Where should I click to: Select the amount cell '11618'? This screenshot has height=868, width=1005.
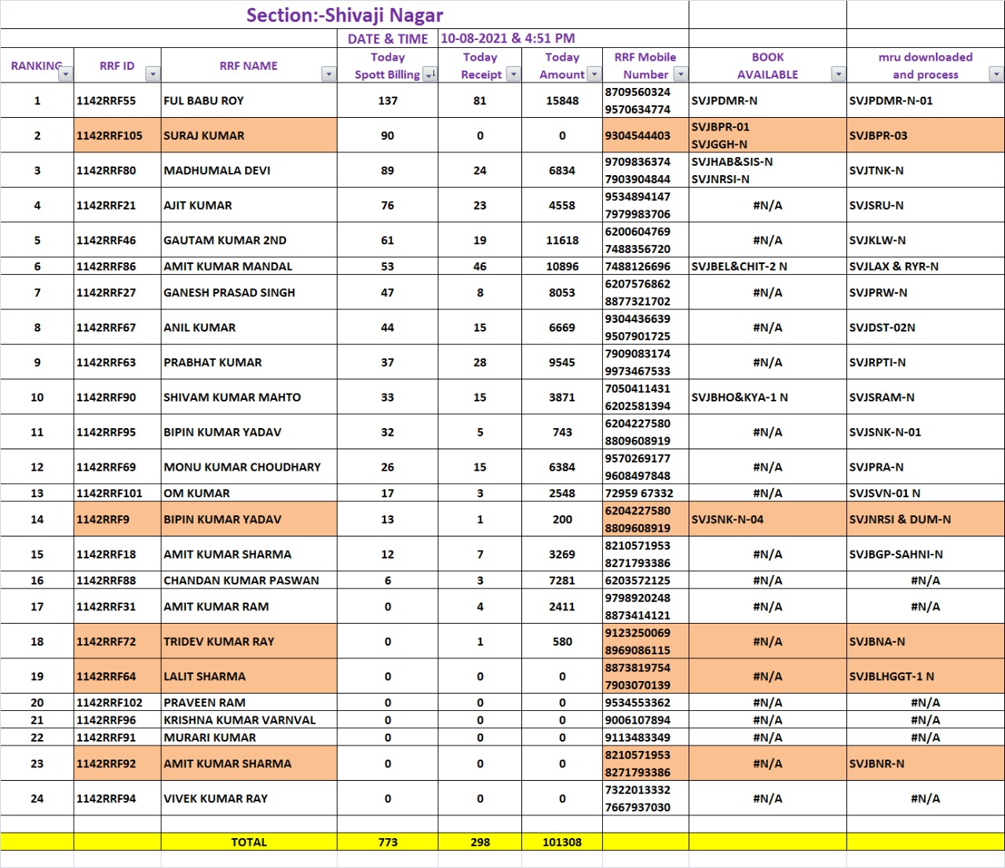pyautogui.click(x=562, y=240)
